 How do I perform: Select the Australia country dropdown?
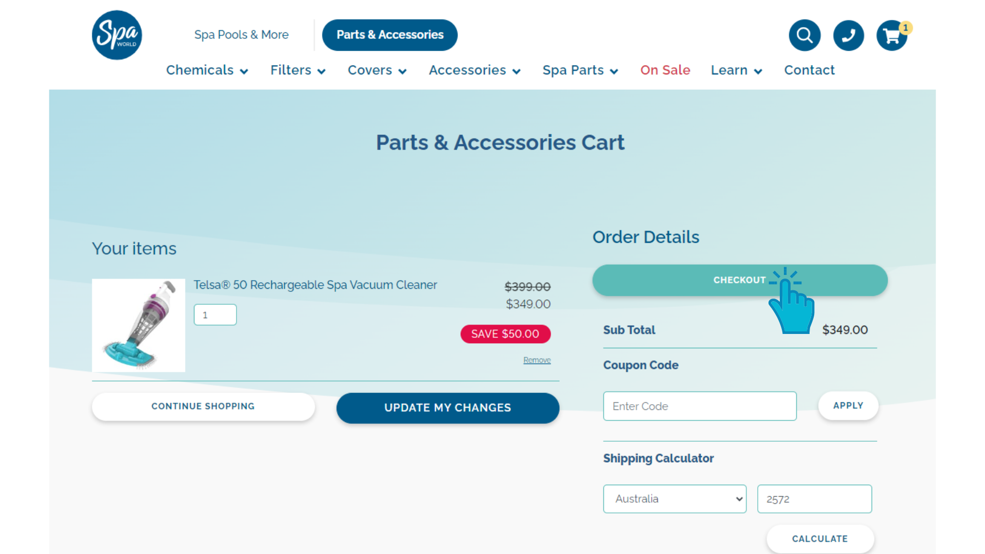(x=674, y=499)
